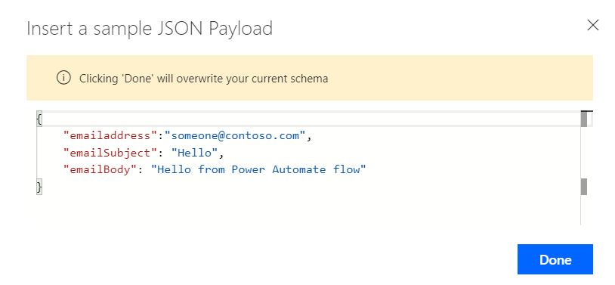
Task: Click the lower scrollbar marker in editor
Action: click(584, 187)
